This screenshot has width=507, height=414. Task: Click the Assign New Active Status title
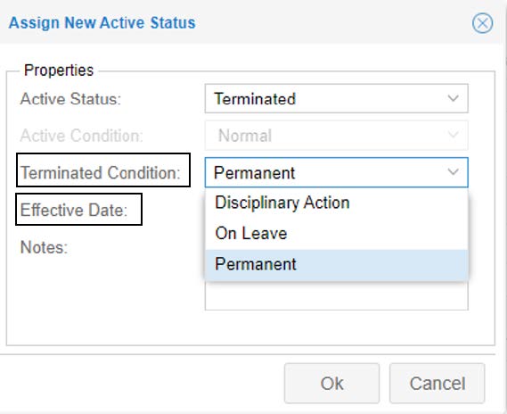pos(102,22)
